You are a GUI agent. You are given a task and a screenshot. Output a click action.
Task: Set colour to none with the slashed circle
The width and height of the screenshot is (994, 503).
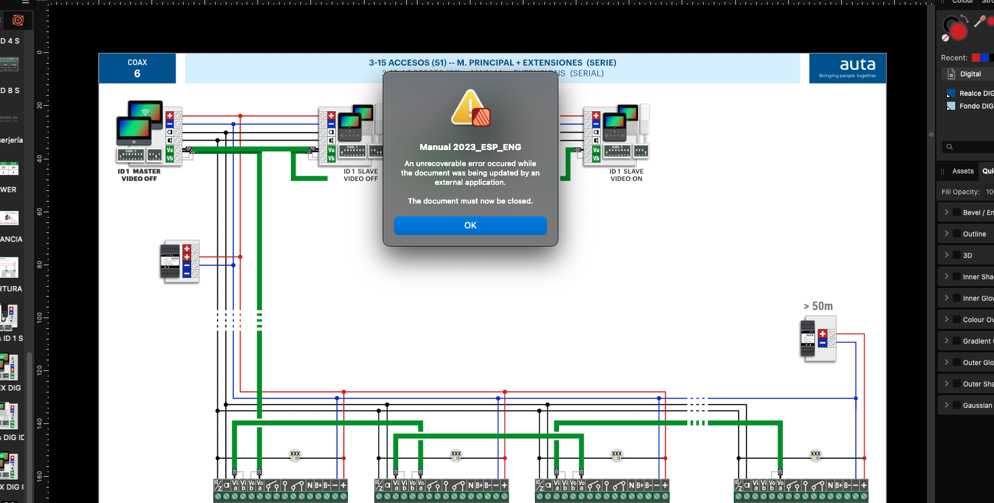coord(946,39)
